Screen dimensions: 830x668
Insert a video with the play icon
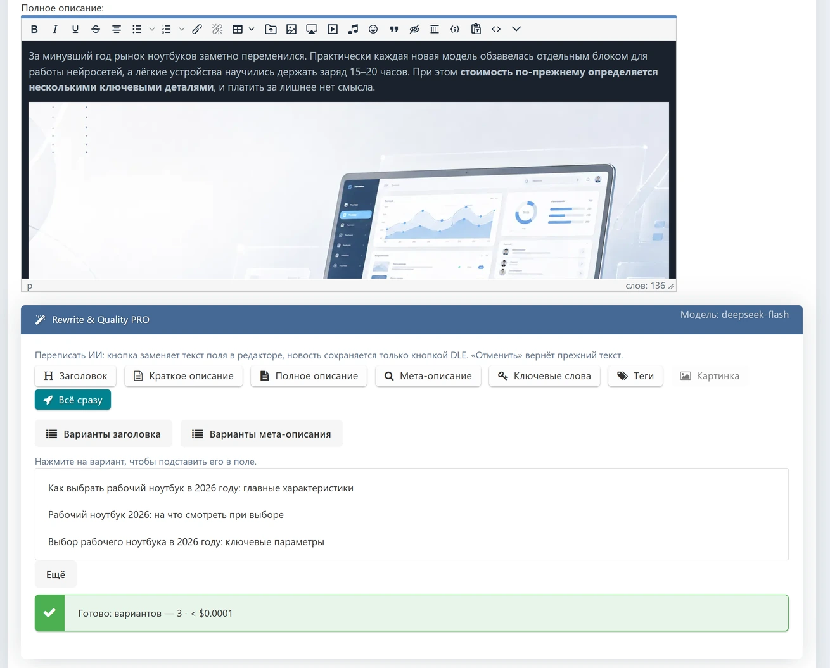333,29
